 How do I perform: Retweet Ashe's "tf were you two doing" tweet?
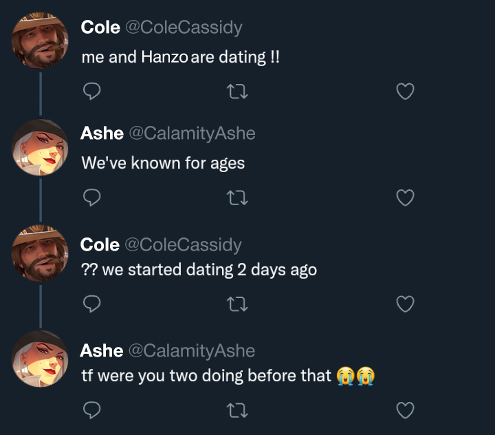pyautogui.click(x=237, y=410)
